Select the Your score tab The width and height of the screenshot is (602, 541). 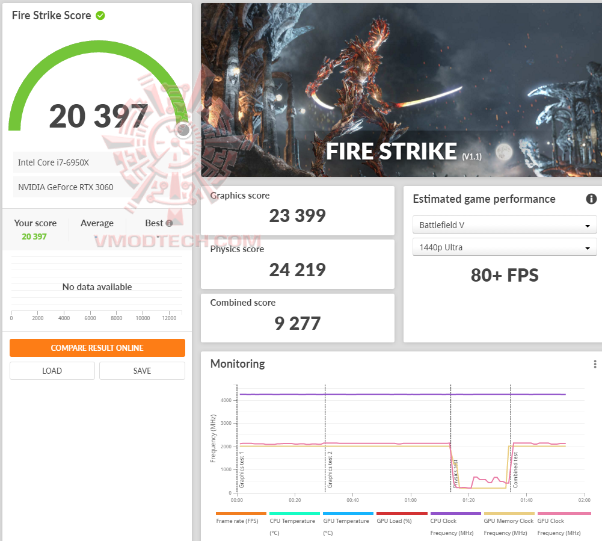35,223
